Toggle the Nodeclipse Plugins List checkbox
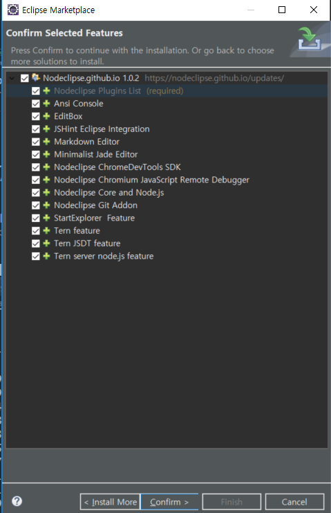Image resolution: width=331 pixels, height=513 pixels. tap(36, 91)
